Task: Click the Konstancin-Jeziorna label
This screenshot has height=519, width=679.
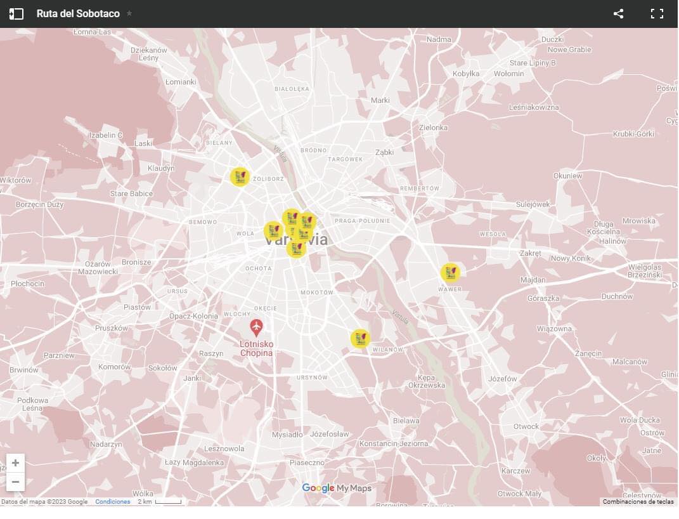Action: 394,443
